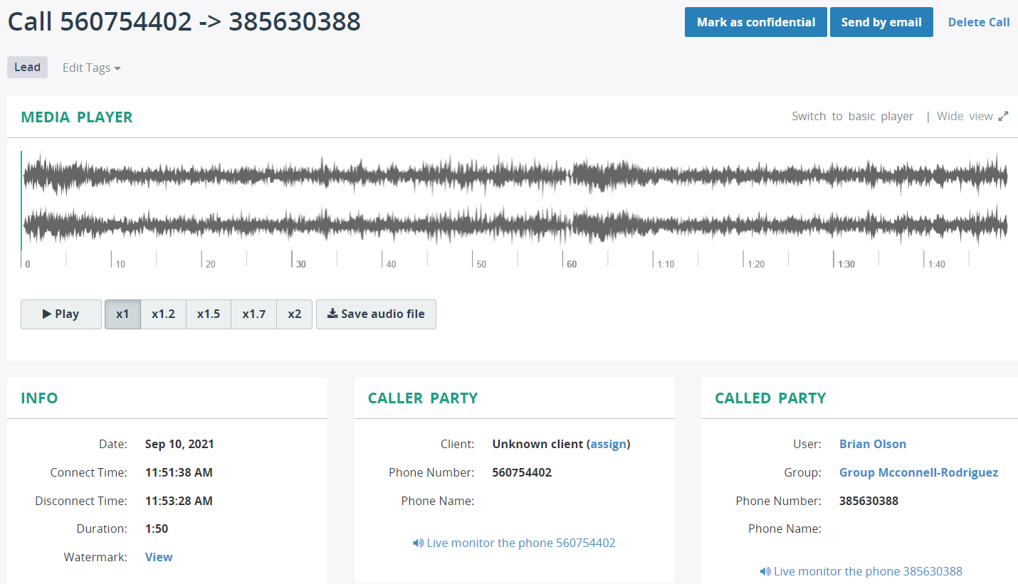Switch playback speed to x2

294,314
